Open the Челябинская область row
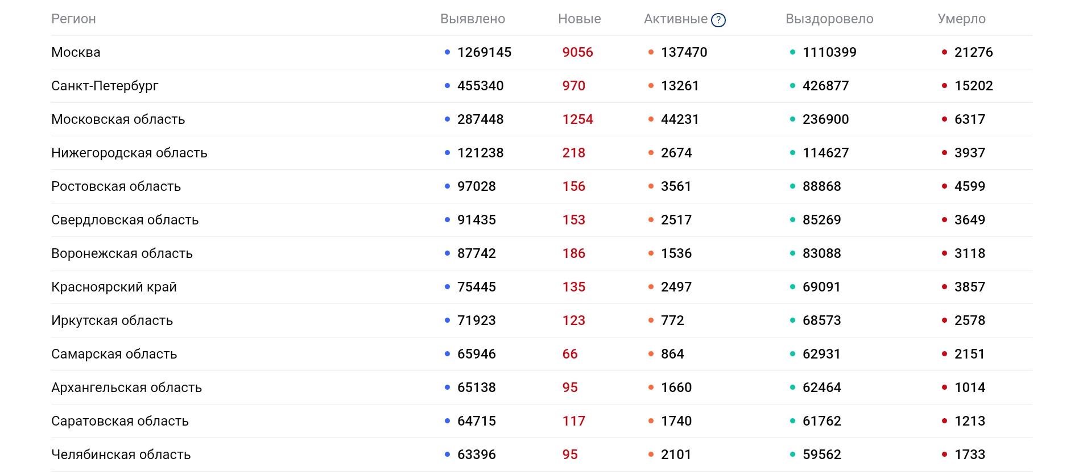The image size is (1091, 475). pyautogui.click(x=542, y=455)
